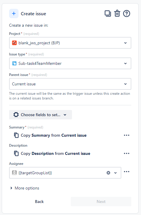Delete this action via trash icon
Viewport: 141px width, 215px height.
tap(117, 13)
